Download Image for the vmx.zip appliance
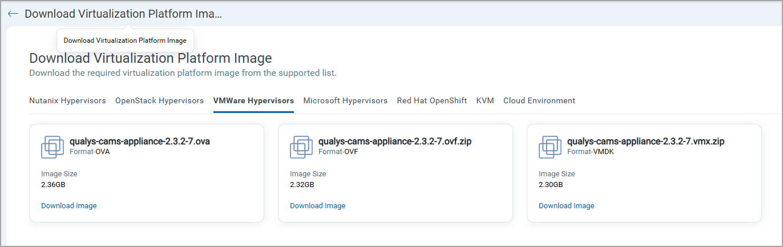 567,206
